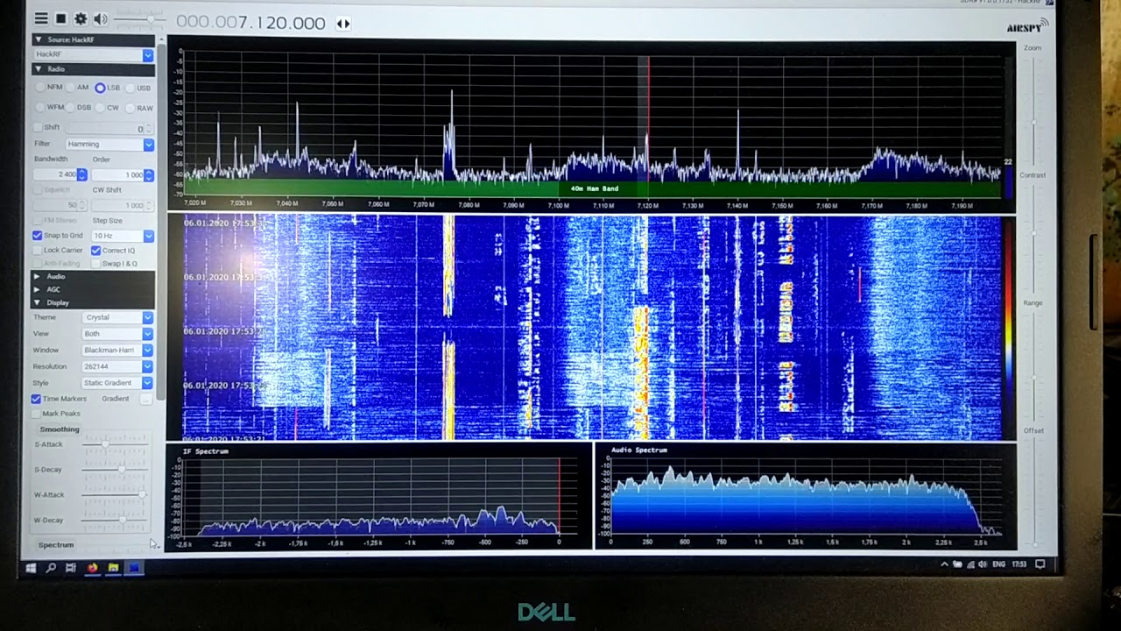Click the Bandwidth stepper arrows
This screenshot has height=631, width=1121.
82,174
